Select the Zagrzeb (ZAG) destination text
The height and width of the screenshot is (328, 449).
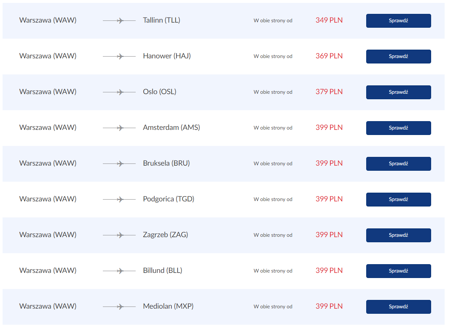pos(166,235)
